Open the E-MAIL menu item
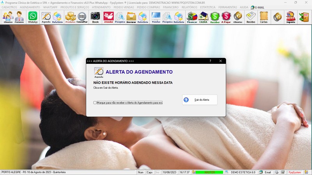This screenshot has width=312, height=175. pyautogui.click(x=257, y=7)
